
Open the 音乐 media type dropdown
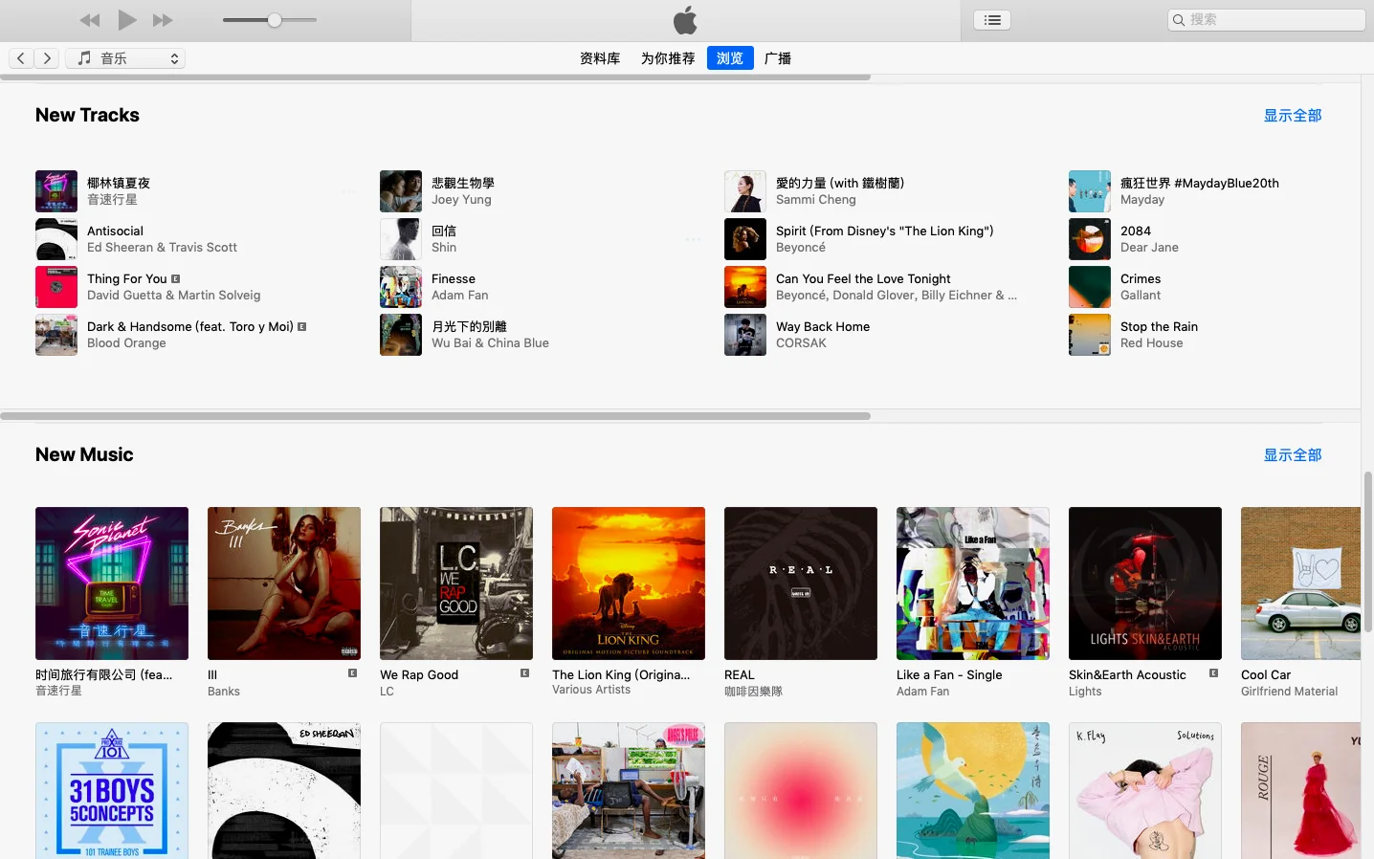[x=125, y=58]
